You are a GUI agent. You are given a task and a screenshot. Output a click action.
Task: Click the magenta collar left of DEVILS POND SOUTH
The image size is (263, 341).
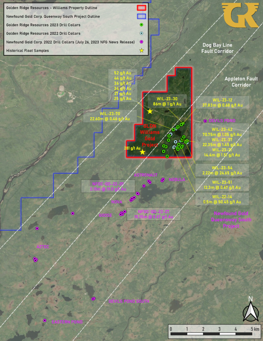93,299
